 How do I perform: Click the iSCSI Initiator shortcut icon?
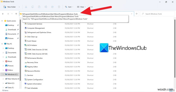pyautogui.click(x=25, y=45)
